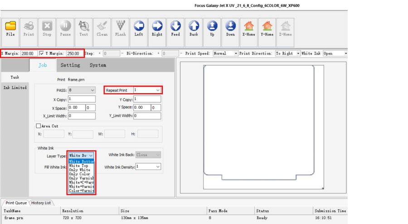Click the Y Space value field
The height and width of the screenshot is (224, 408).
[x=142, y=107]
